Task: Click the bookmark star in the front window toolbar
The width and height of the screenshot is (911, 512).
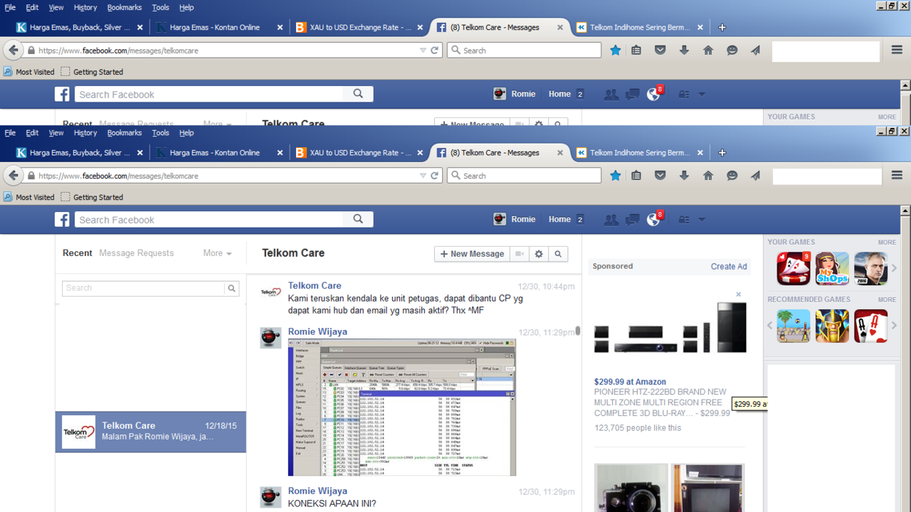Action: 616,176
